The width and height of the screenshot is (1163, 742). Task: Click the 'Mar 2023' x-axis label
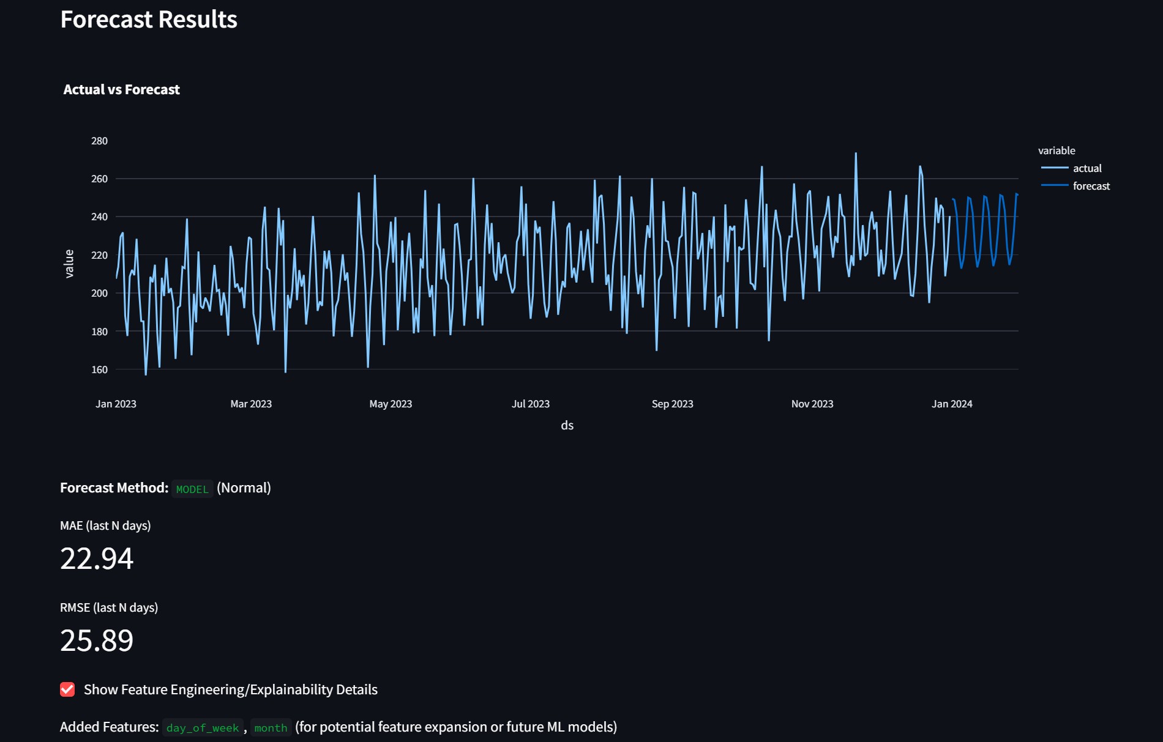click(251, 404)
